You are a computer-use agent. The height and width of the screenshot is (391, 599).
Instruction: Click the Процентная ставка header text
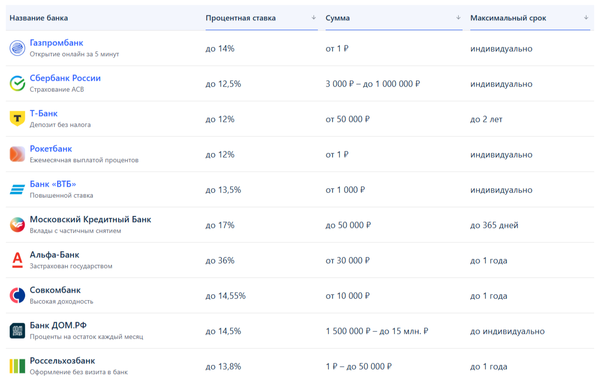coord(240,18)
